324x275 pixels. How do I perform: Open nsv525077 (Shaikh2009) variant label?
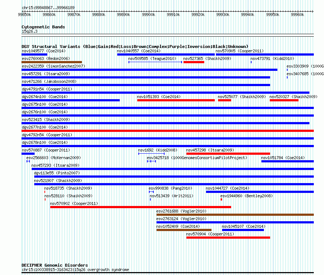tap(242, 97)
